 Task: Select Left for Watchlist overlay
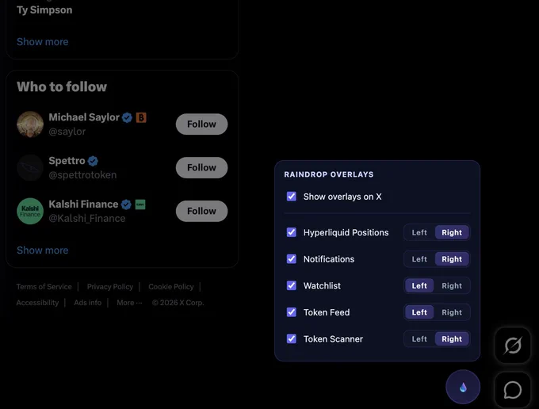419,285
